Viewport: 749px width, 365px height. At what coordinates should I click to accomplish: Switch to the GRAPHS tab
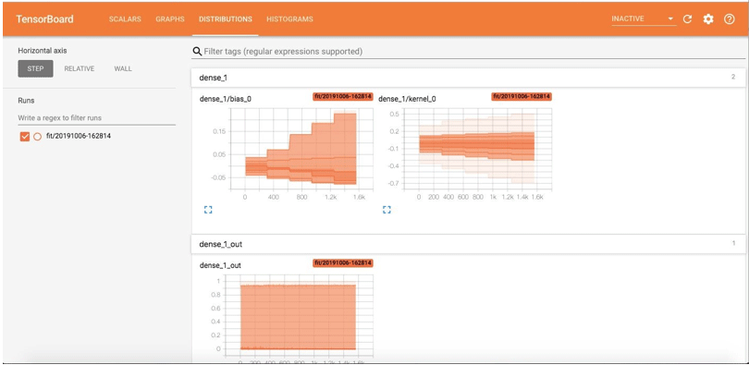tap(170, 19)
